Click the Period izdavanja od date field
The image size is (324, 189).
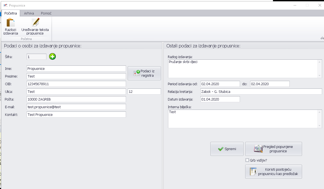pos(220,84)
